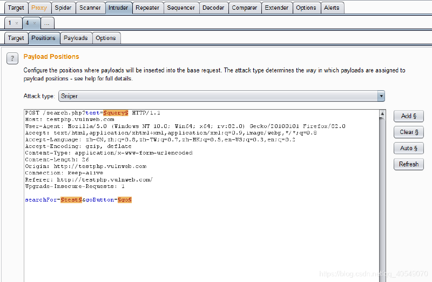The image size is (432, 282).
Task: Select the Sniper attack type combo box
Action: click(221, 96)
